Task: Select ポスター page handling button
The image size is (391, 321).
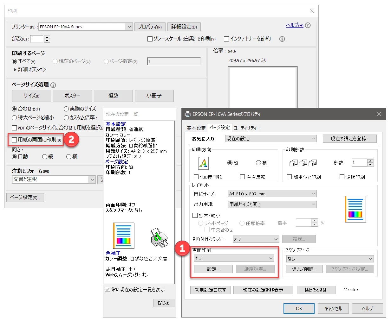Action: click(x=72, y=96)
